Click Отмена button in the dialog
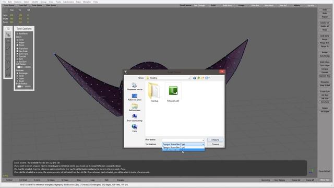334x188 pixels. 215,144
